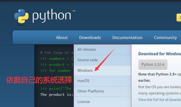Click the '>>> numbers =' code line
The height and width of the screenshot is (107, 181).
pos(57,59)
